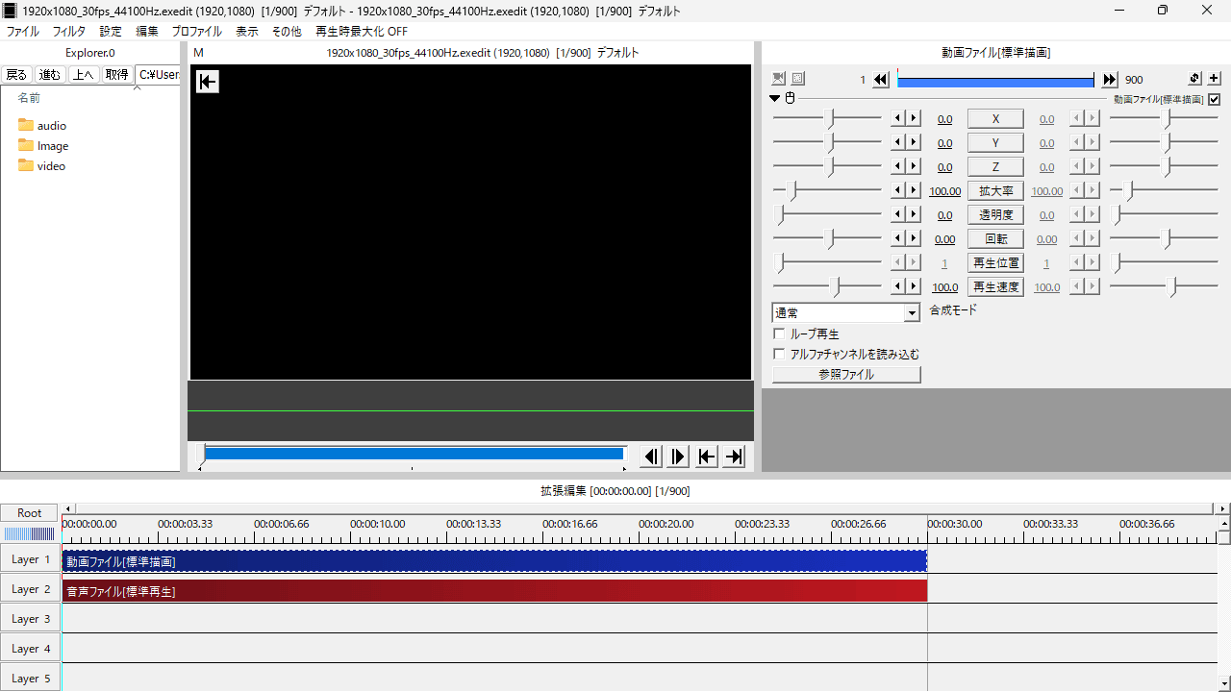
Task: Click the left 拡大率 value 100.00
Action: pyautogui.click(x=945, y=191)
